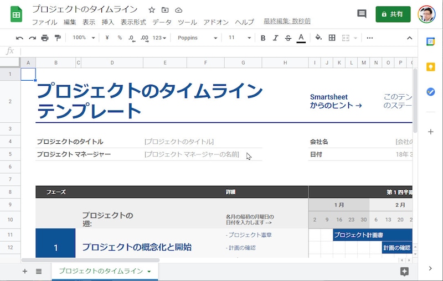The width and height of the screenshot is (443, 281).
Task: Click the cell borders icon
Action: 332,38
